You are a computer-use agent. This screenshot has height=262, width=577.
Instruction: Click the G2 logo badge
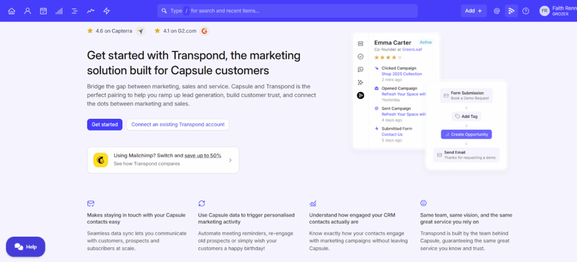(205, 31)
